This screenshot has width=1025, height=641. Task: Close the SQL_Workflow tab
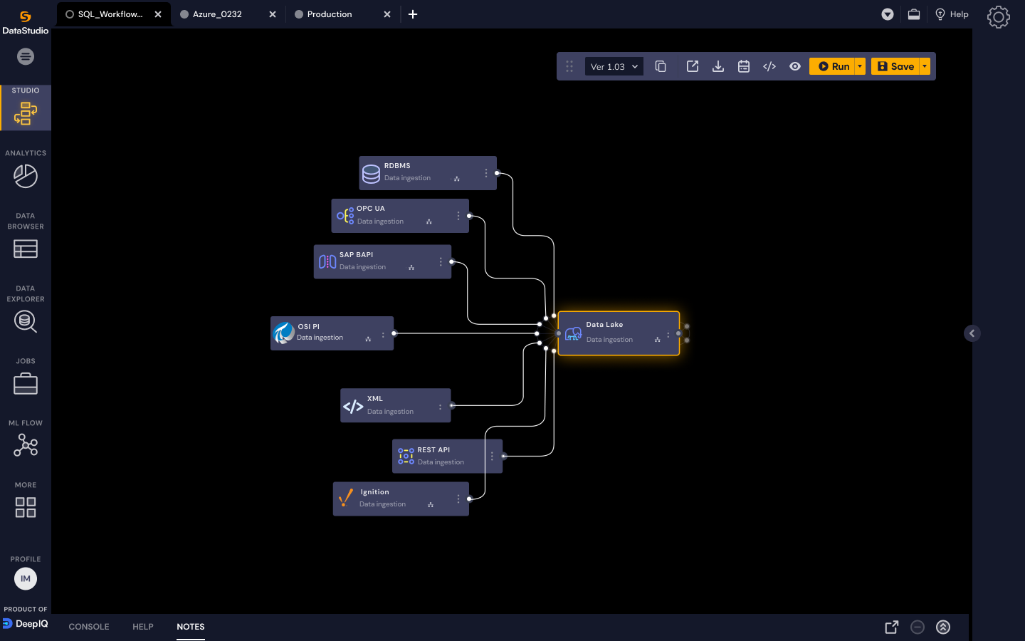[158, 14]
